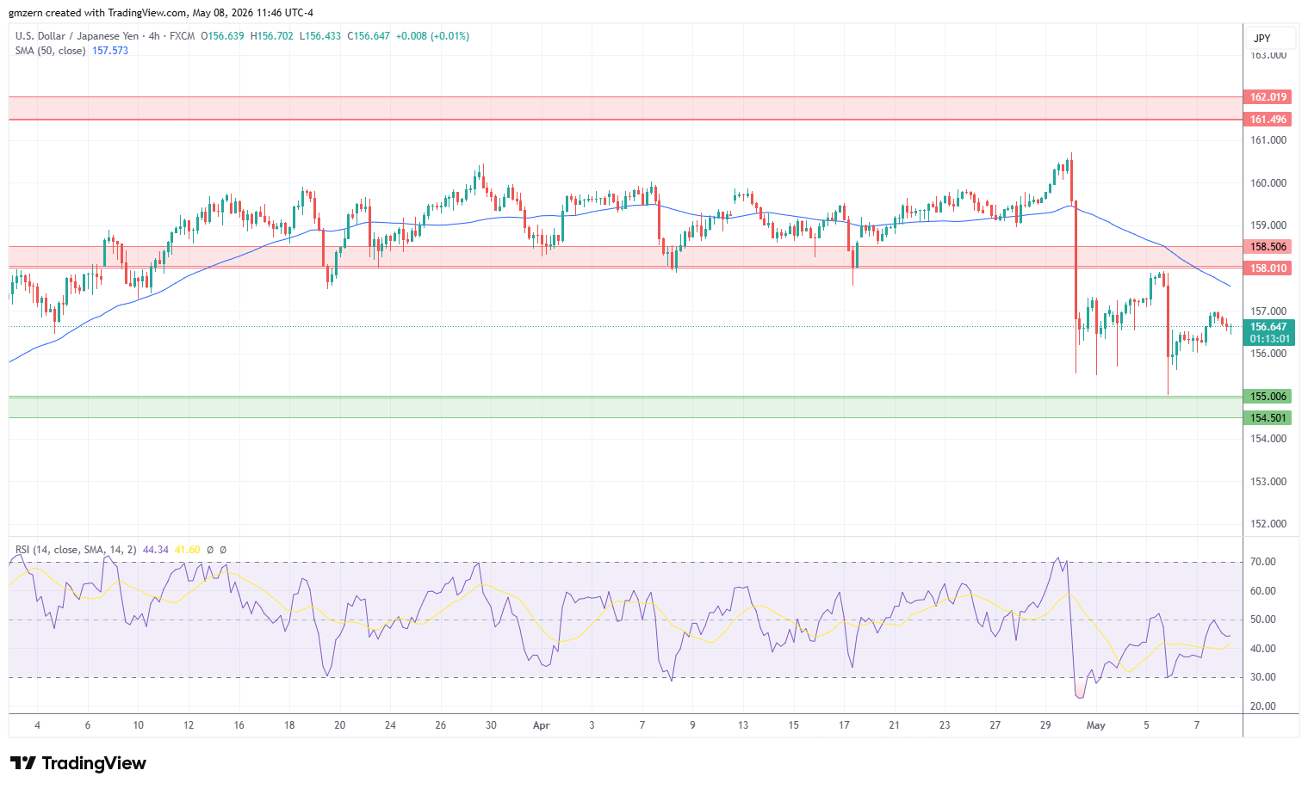
Task: Click the bar countdown timer 01:13:01
Action: (x=1268, y=339)
